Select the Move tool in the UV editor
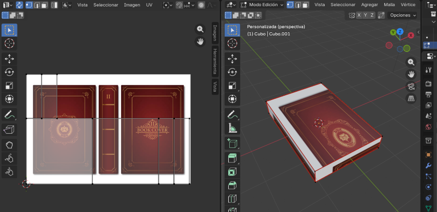Viewport: 437px width, 212px height. 9,58
